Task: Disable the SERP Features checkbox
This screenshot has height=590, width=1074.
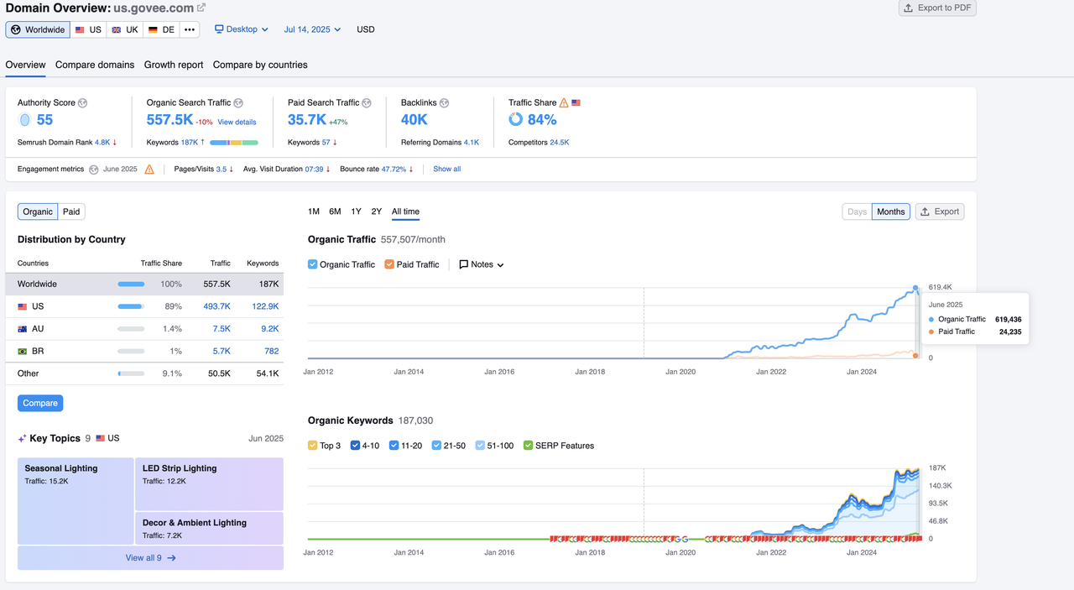Action: click(x=528, y=446)
